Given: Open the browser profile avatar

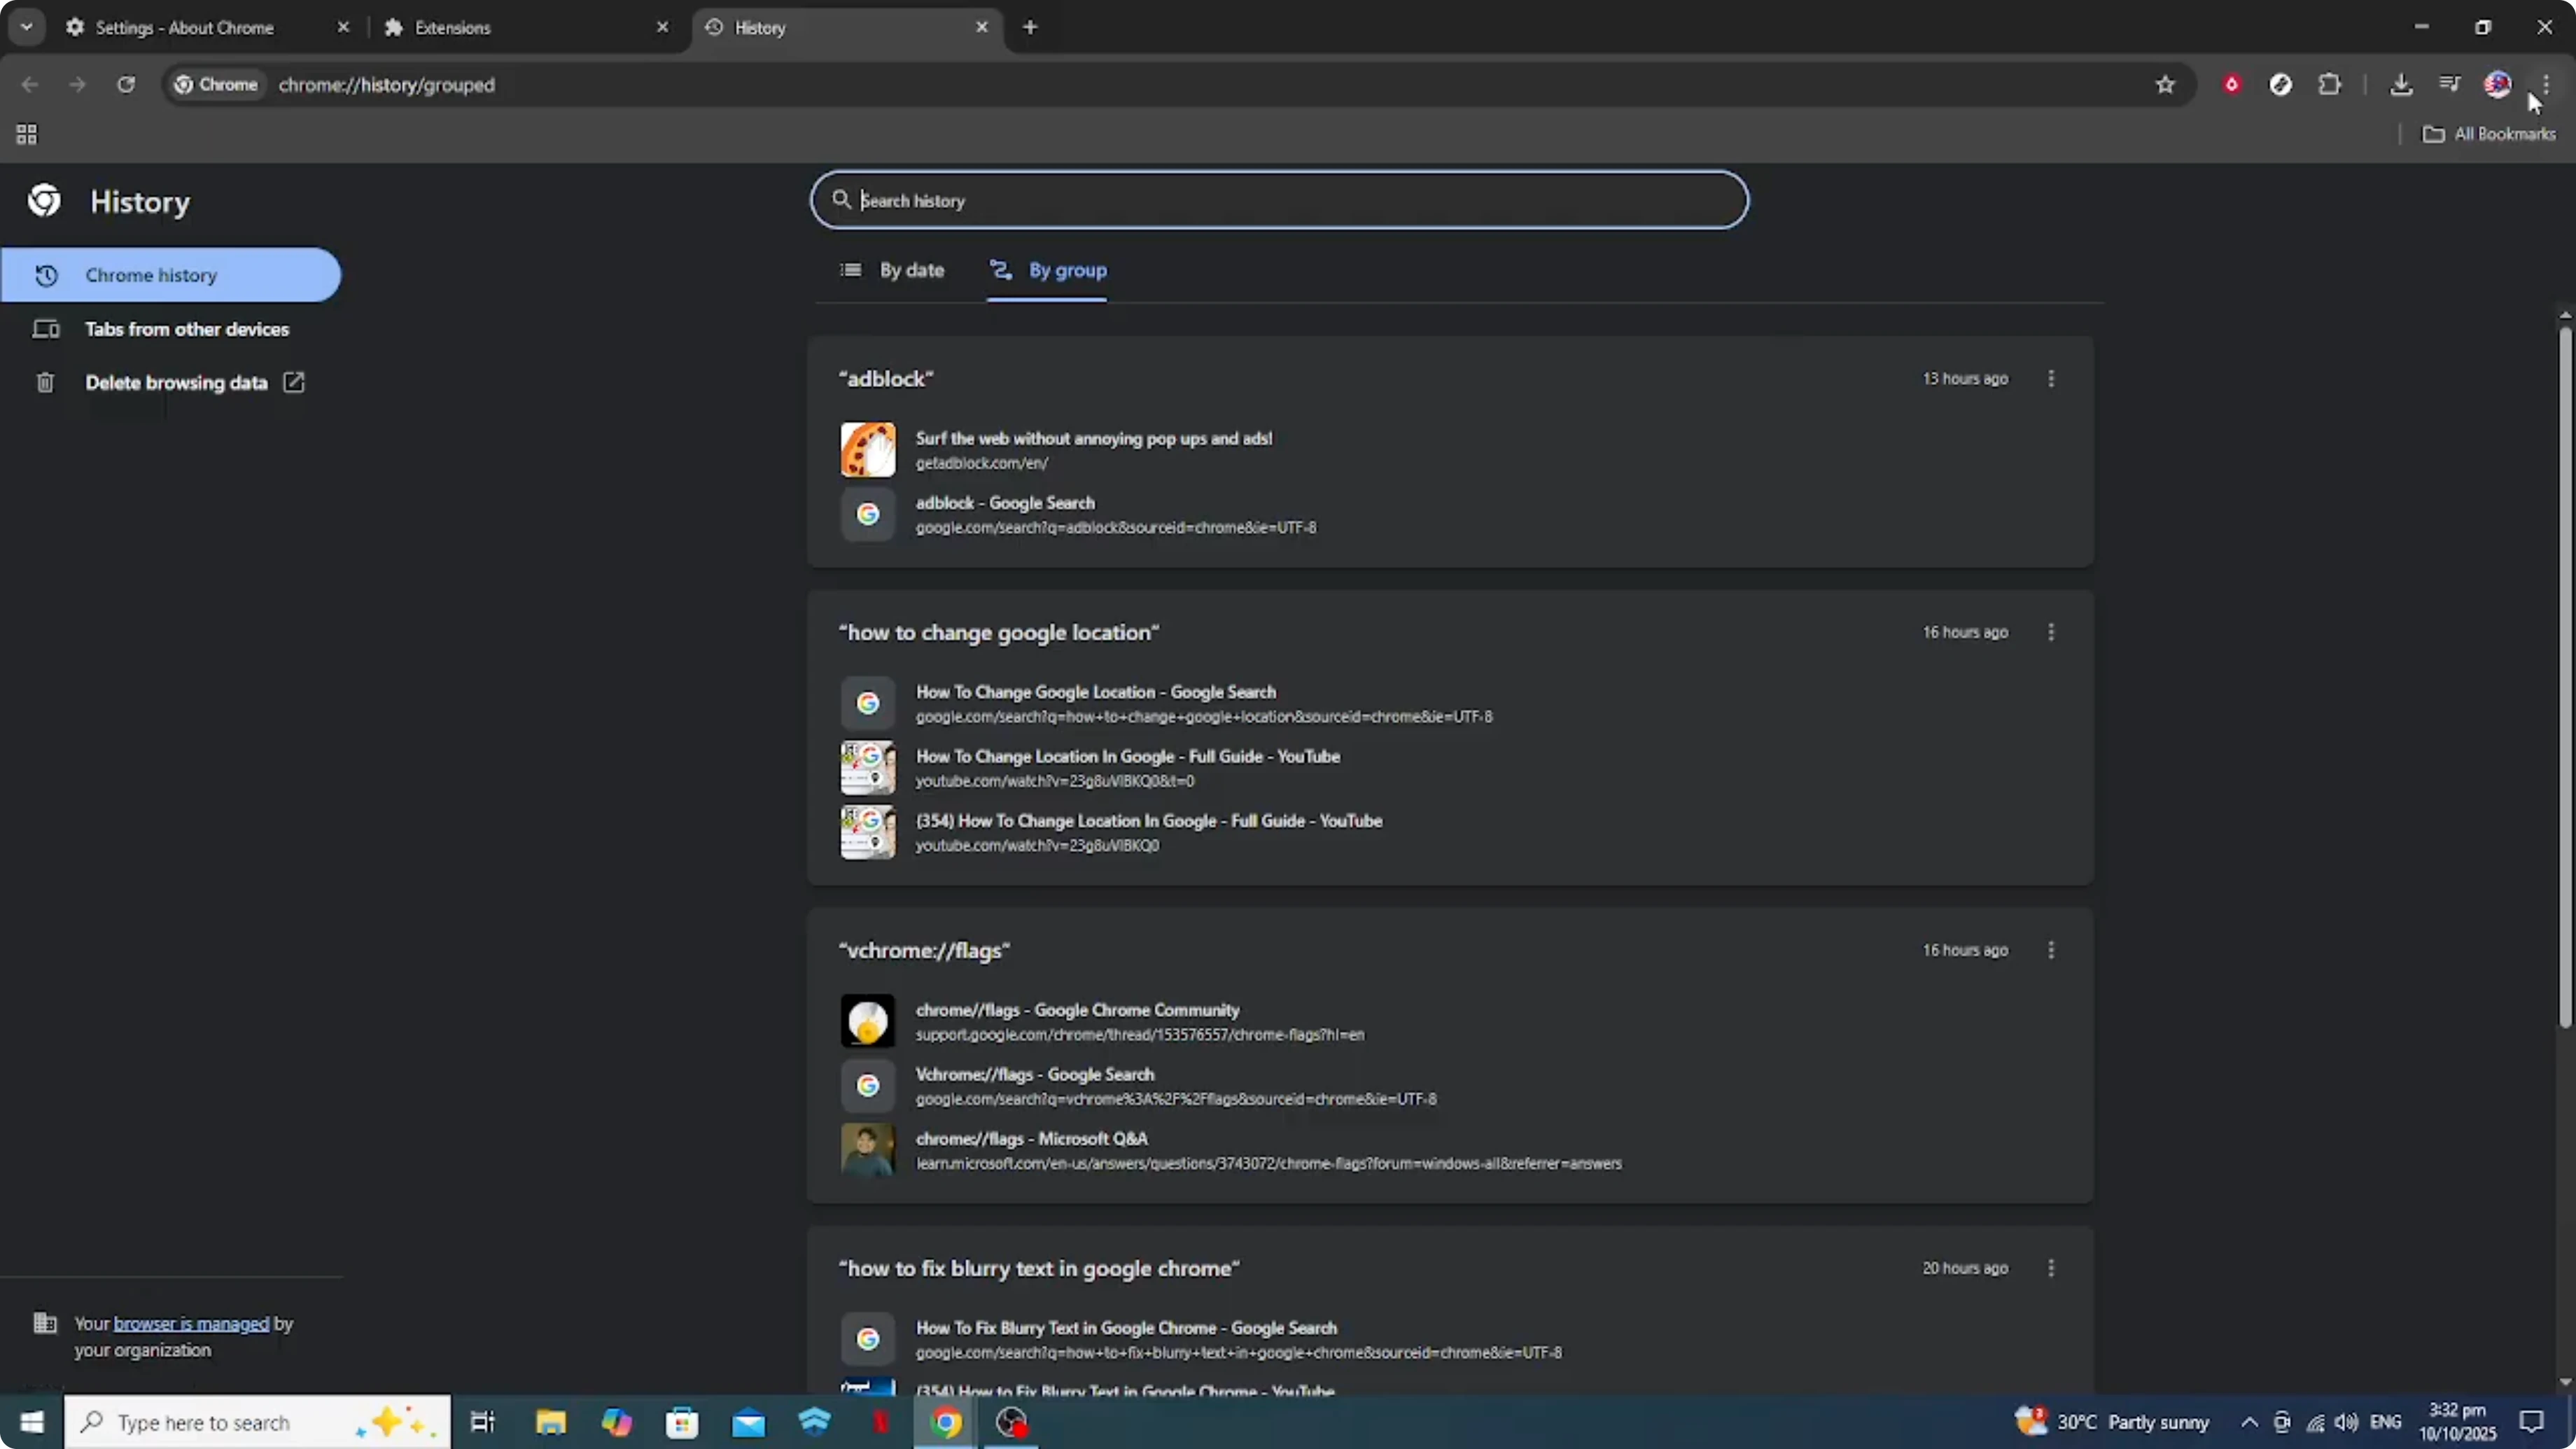Looking at the screenshot, I should [2498, 84].
